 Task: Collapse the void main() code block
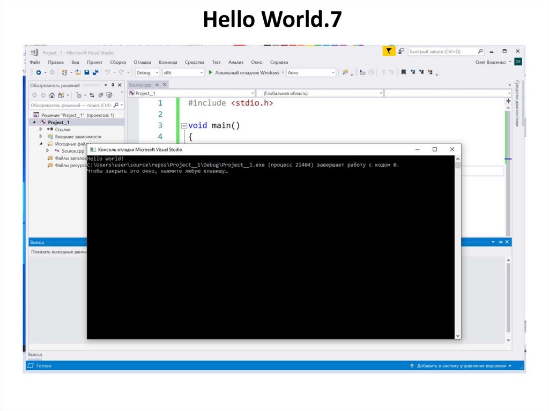[x=184, y=126]
